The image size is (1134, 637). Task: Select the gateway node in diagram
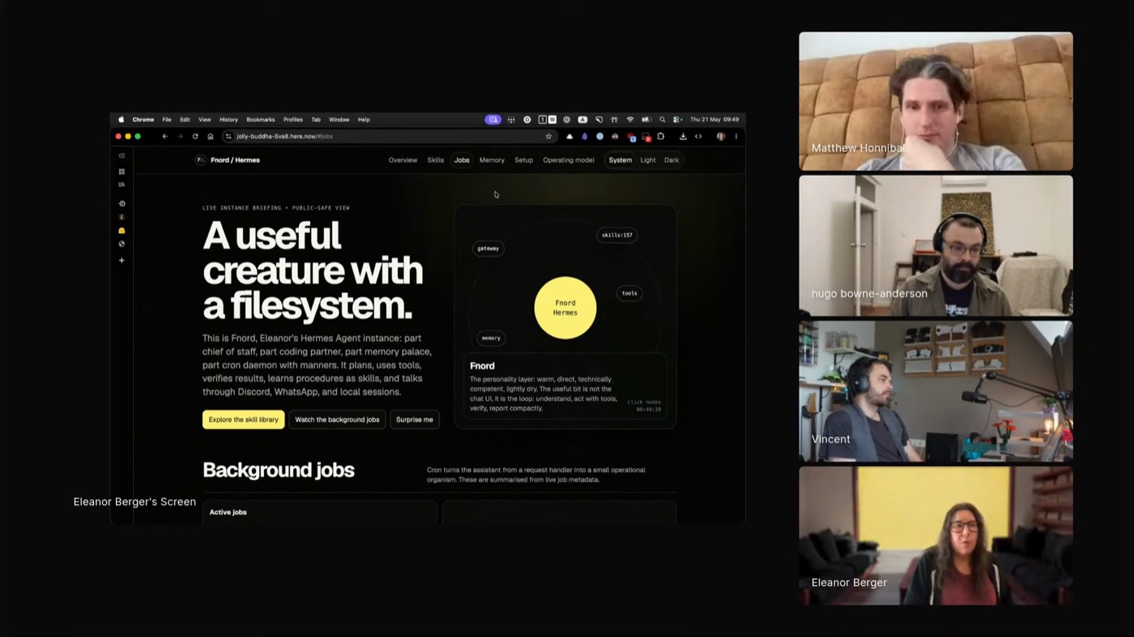[x=488, y=248]
